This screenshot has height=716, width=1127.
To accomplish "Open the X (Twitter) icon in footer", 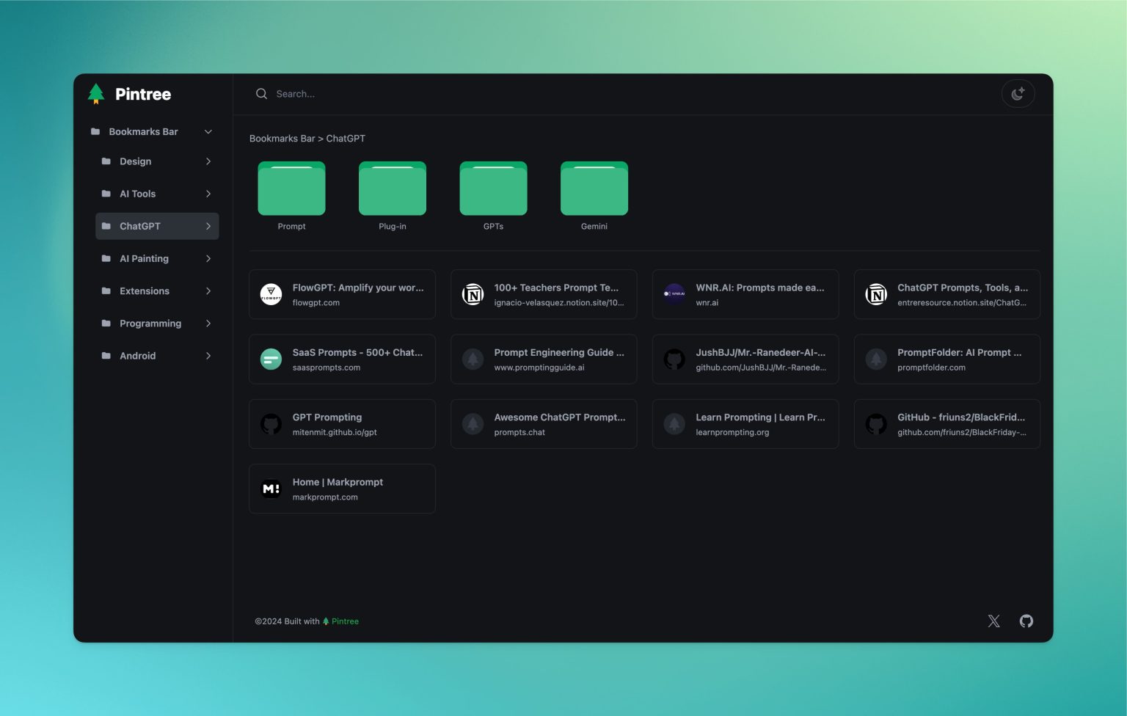I will [x=993, y=621].
